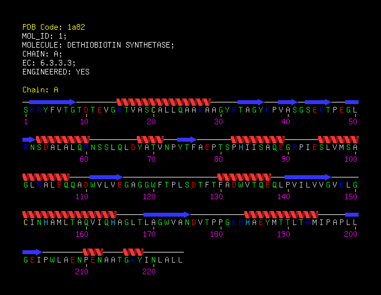
Task: Click the first blue strand arrow above SKRYFVTG
Action: click(53, 102)
